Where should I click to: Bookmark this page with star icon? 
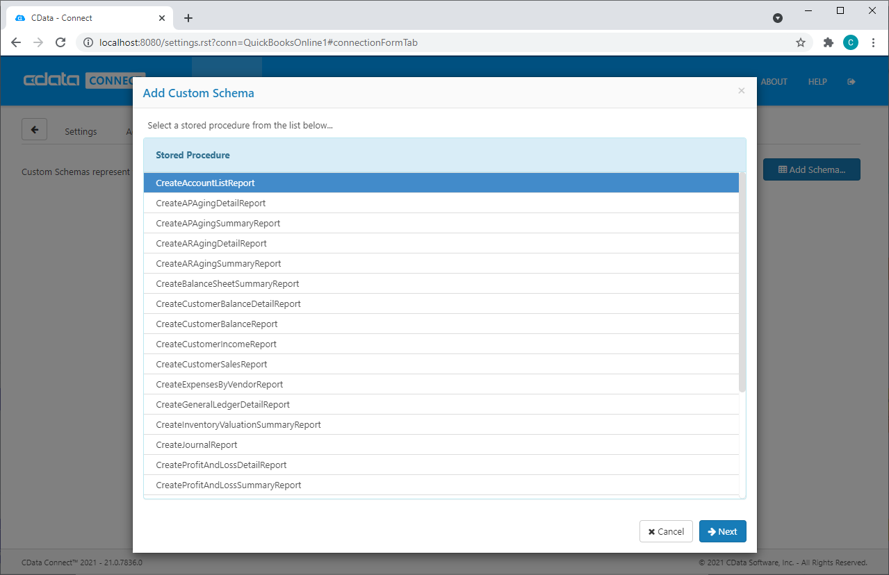coord(801,42)
